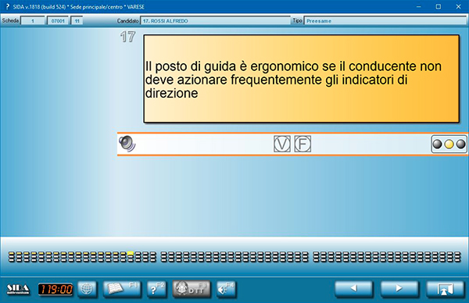Answer true with the V box
469x303 pixels.
[281, 144]
